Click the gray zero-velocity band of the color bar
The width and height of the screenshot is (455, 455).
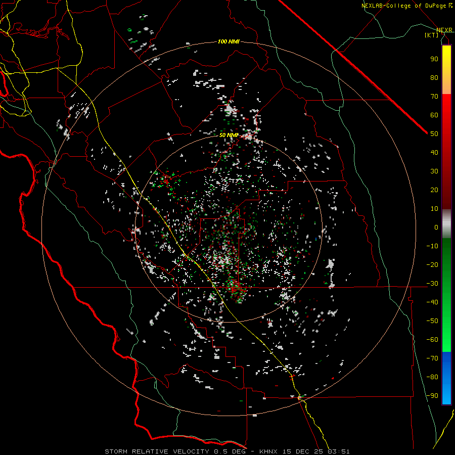tap(446, 224)
